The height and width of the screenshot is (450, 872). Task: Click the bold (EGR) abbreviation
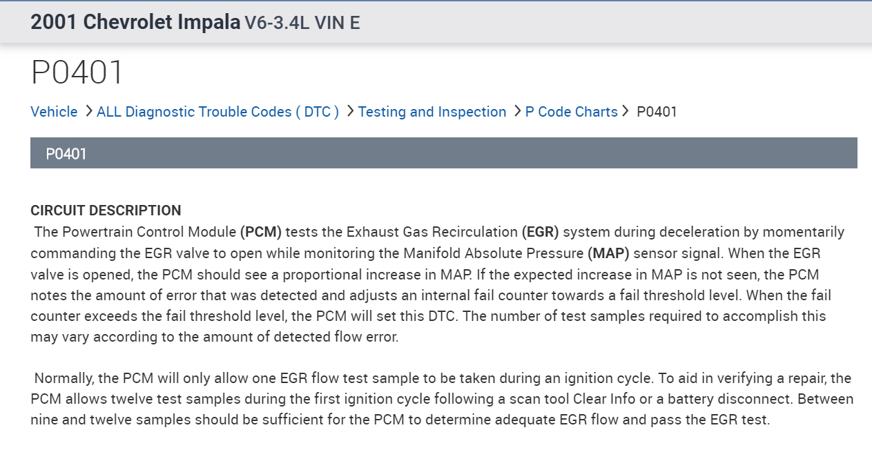click(541, 232)
